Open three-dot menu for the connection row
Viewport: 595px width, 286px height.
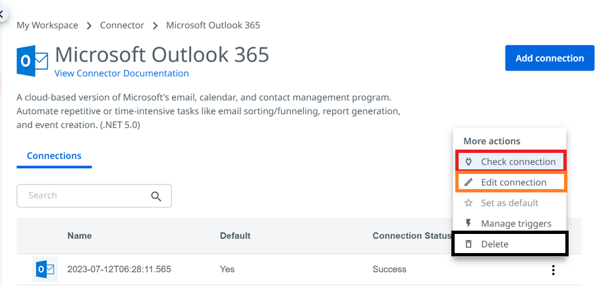[553, 270]
